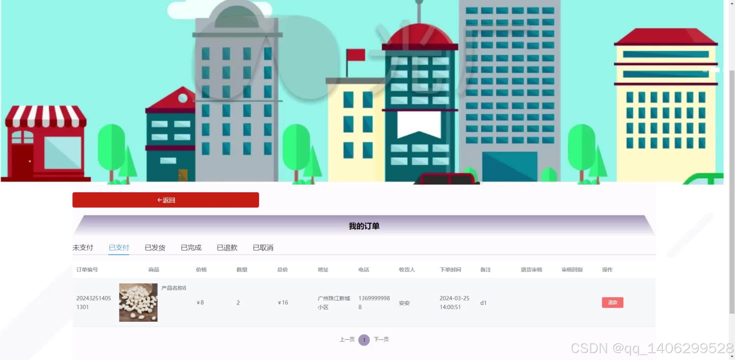Click the vertical page scrollbar thumb
Viewport: 735px width, 360px height.
732,192
